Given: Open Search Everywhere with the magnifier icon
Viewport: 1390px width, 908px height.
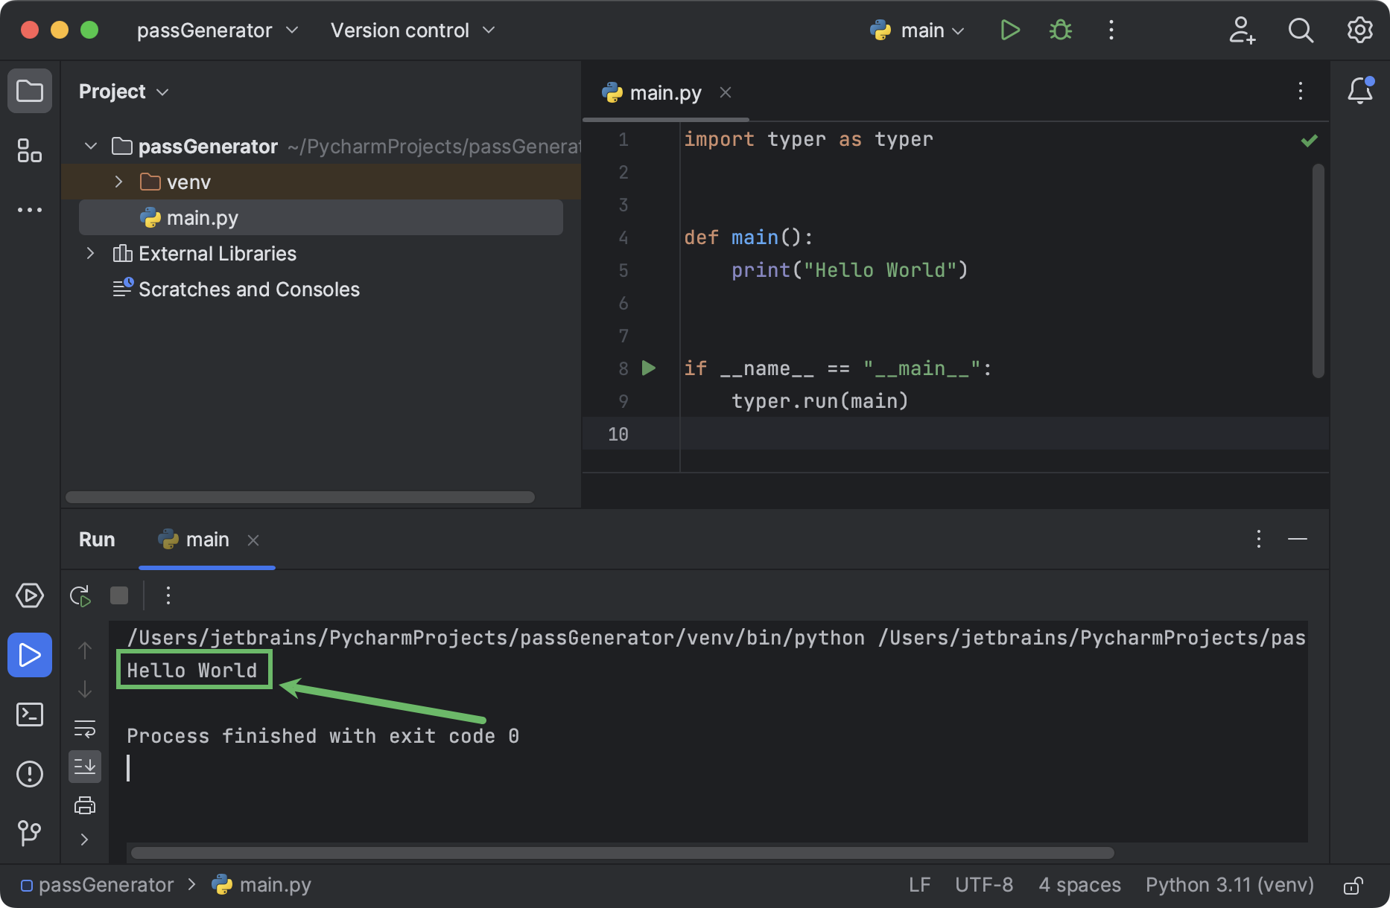Looking at the screenshot, I should coord(1301,30).
